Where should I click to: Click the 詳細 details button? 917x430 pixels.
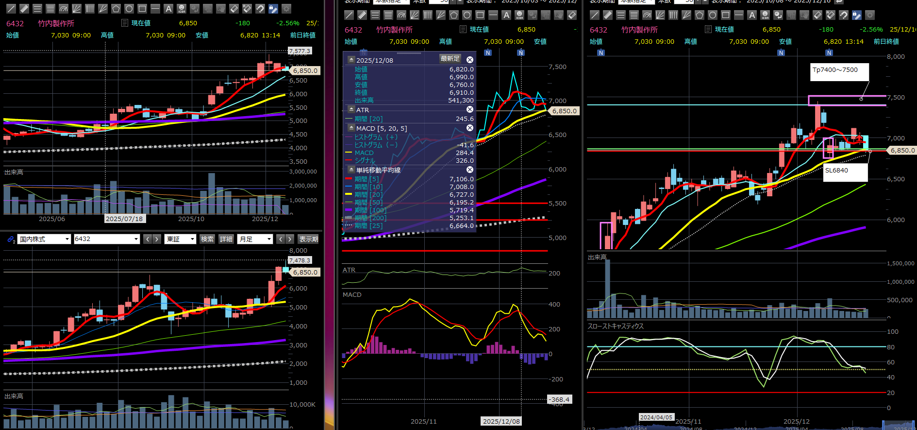pos(226,239)
